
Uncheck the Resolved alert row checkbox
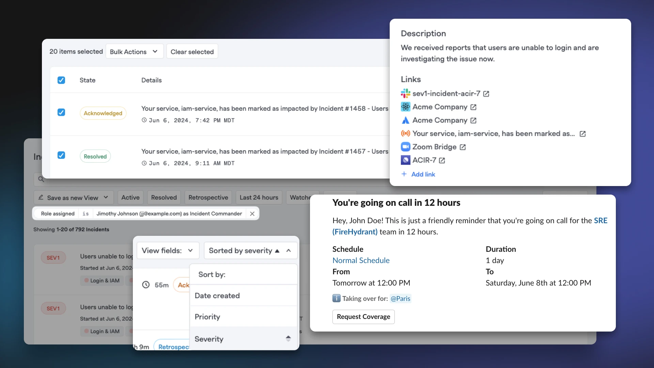point(61,155)
